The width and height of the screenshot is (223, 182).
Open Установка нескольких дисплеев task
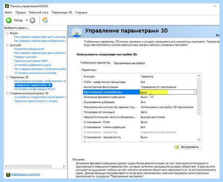35,73
